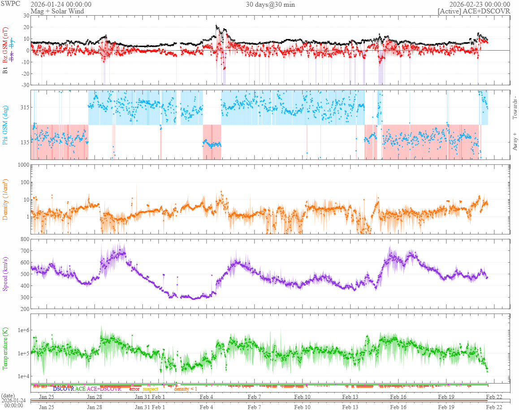Click the 30 days@30 min resolution label

(270, 4)
